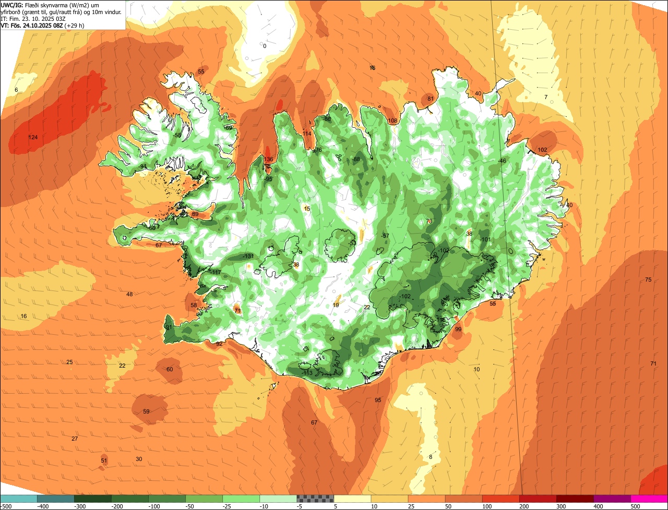Click the legend label '-500'
This screenshot has width=668, height=510.
coord(6,506)
